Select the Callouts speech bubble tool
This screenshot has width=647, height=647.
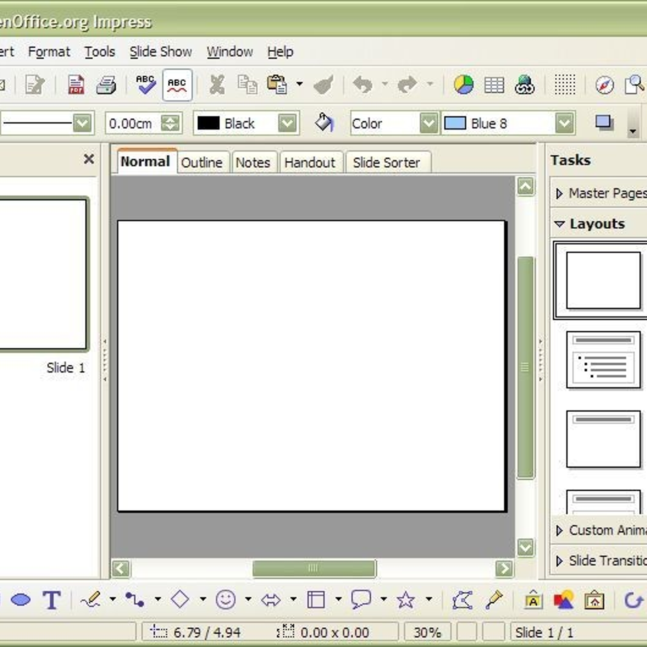tap(361, 599)
